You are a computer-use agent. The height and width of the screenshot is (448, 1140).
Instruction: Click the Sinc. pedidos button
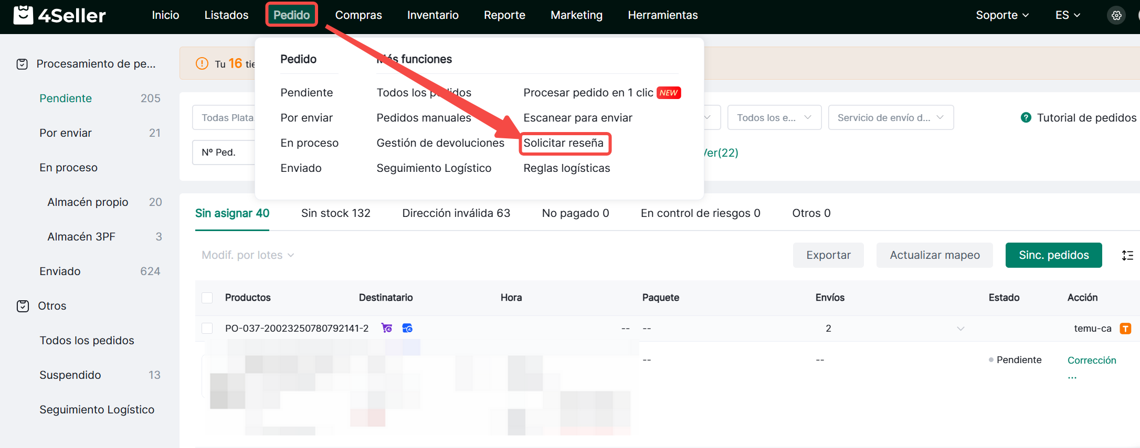1053,255
